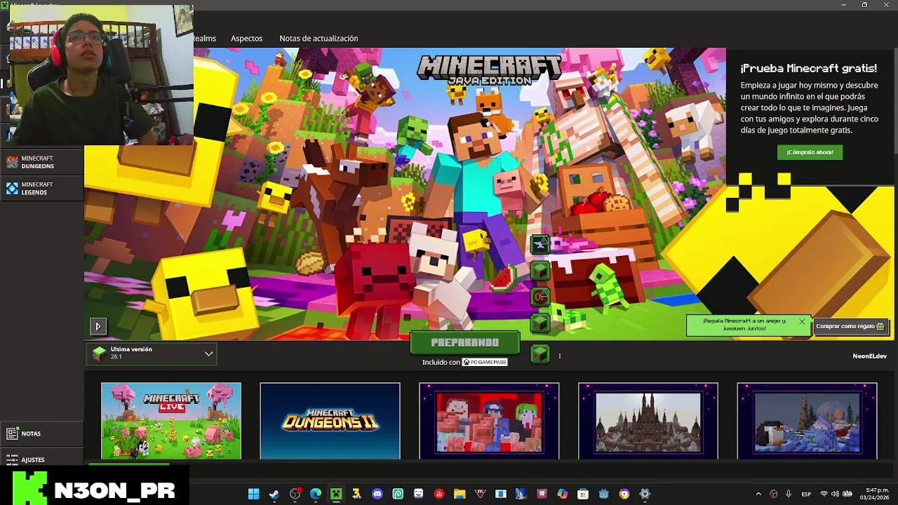Open the Minecraft Live news thumbnail
Image resolution: width=898 pixels, height=505 pixels.
pos(171,421)
